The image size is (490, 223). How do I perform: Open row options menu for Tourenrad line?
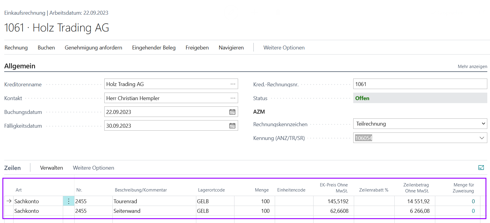pos(69,201)
